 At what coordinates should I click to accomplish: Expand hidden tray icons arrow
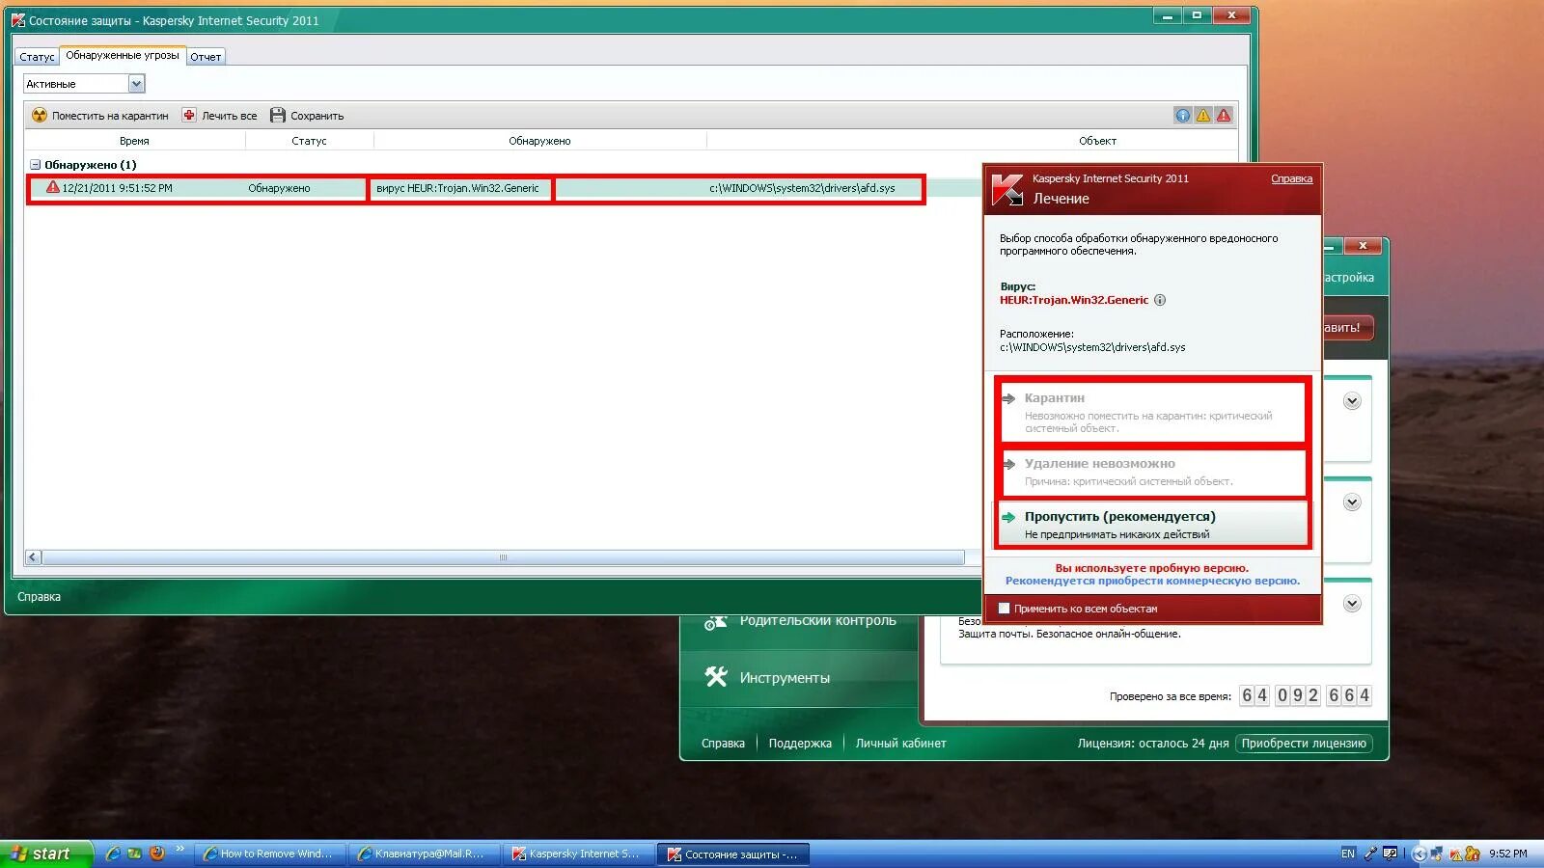coord(1419,854)
